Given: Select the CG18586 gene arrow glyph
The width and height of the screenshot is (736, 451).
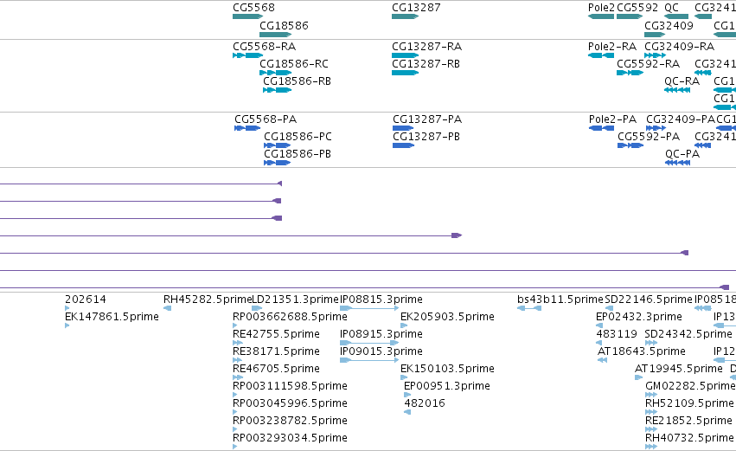Looking at the screenshot, I should 276,35.
